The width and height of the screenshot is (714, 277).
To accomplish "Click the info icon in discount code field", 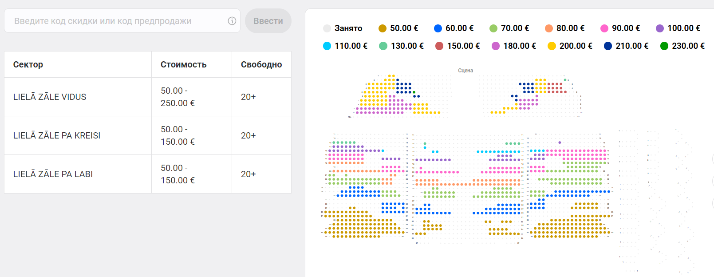I will pos(232,21).
